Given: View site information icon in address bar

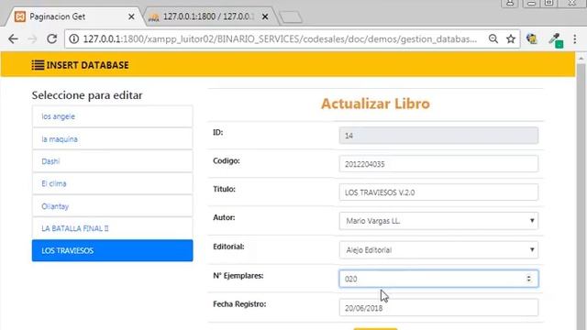Looking at the screenshot, I should pos(74,38).
